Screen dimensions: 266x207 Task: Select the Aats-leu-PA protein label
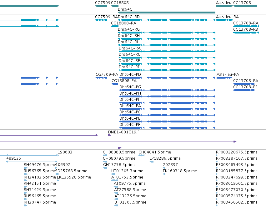tap(228, 75)
